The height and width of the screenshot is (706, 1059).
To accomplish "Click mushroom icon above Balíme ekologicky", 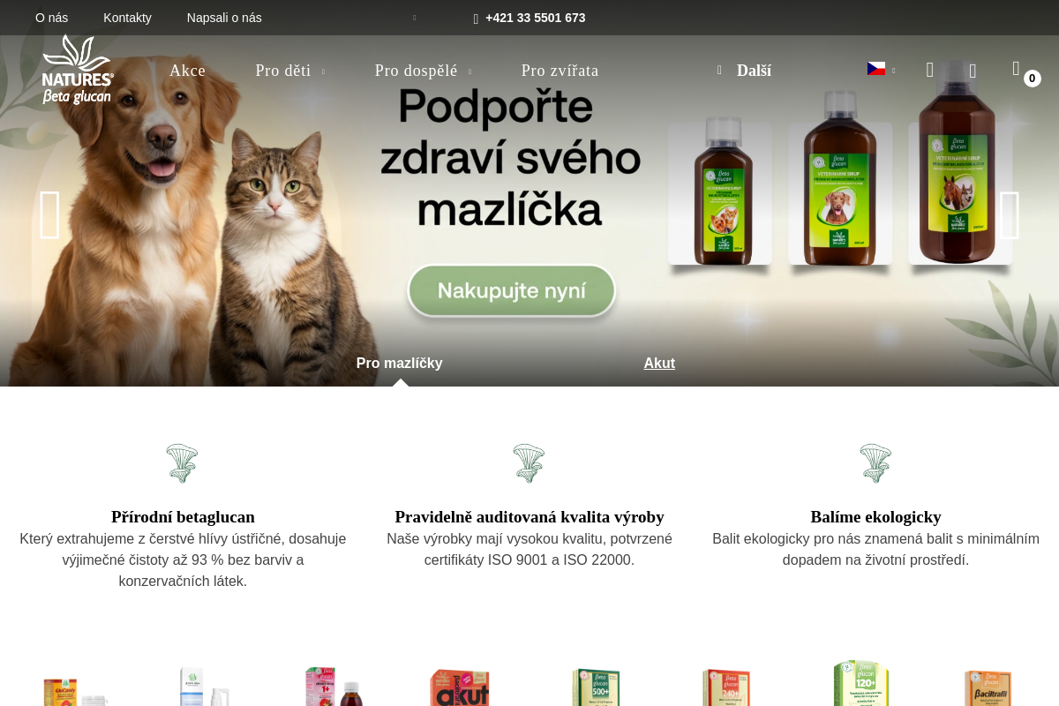I will [x=875, y=463].
